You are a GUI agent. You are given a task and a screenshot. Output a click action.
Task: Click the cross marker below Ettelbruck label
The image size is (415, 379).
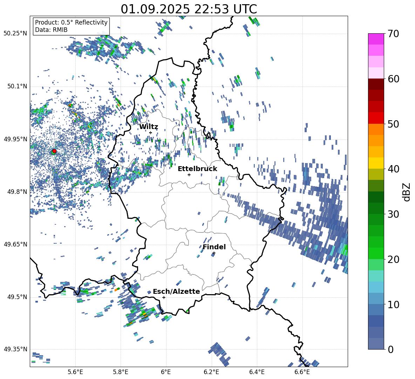189,175
